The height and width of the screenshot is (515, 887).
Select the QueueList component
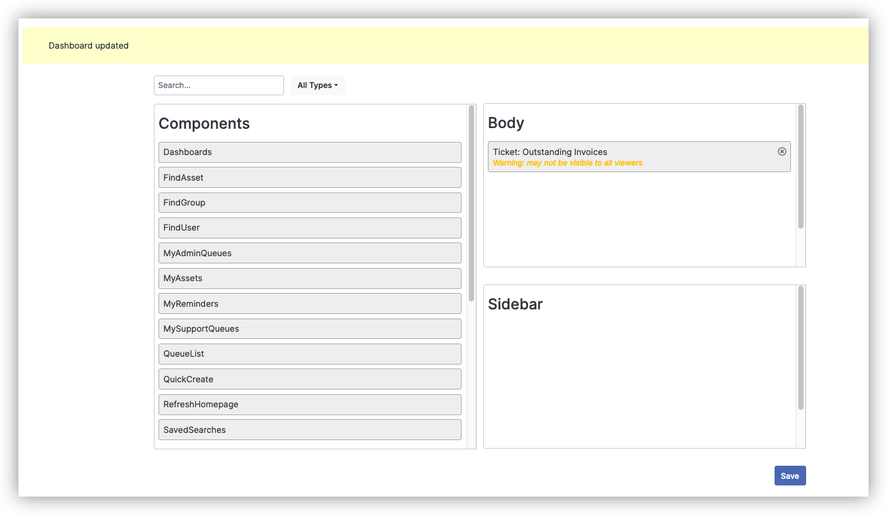tap(309, 353)
